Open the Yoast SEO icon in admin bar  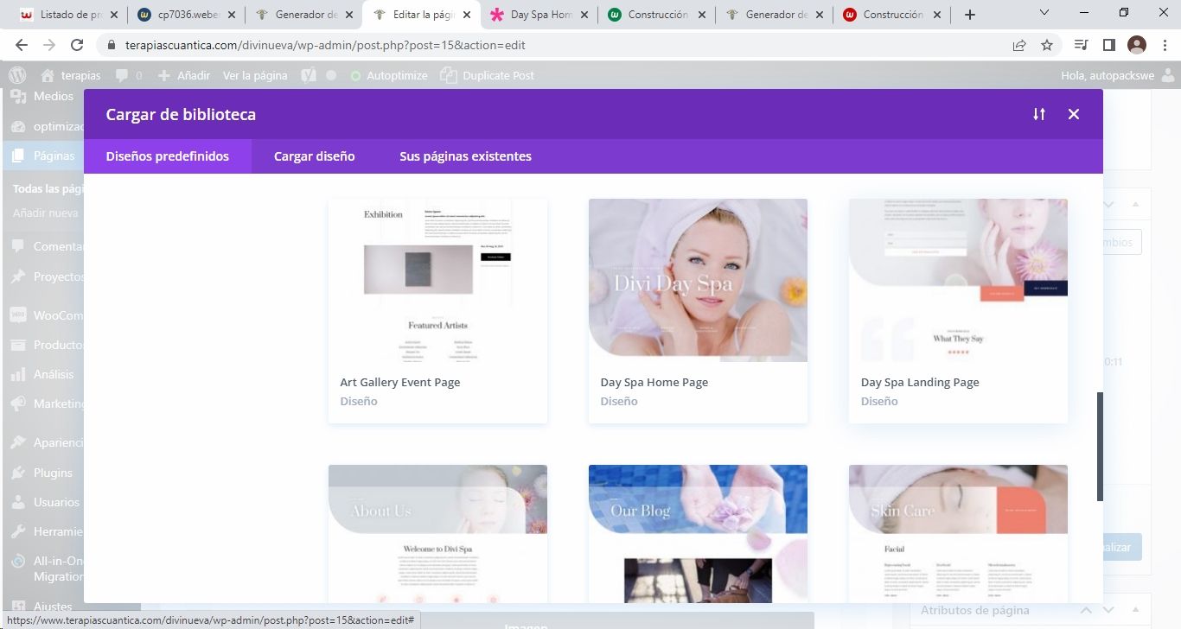click(x=309, y=75)
